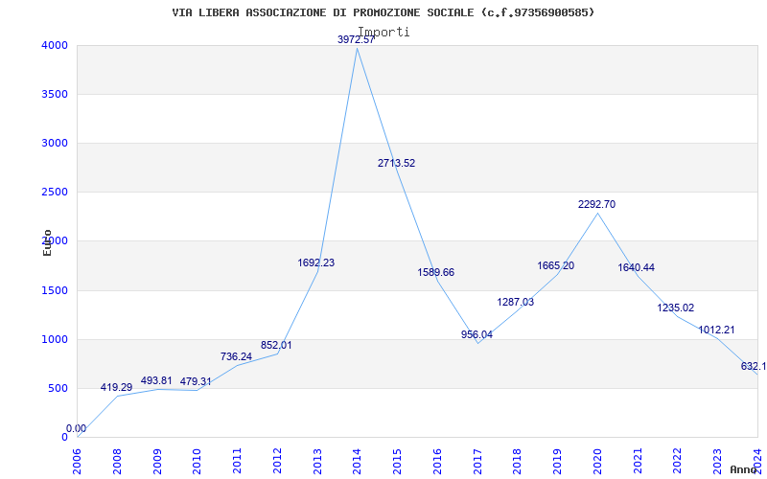
Task: Select the data label 1692.23
Action: click(x=316, y=262)
